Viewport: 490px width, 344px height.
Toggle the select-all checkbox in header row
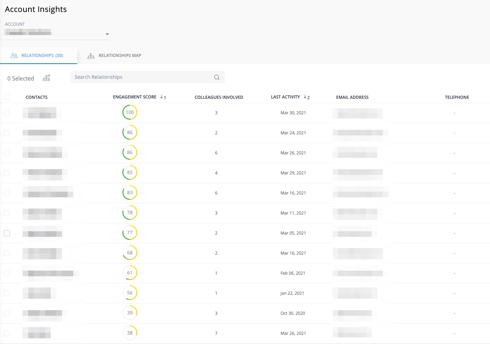pyautogui.click(x=7, y=97)
